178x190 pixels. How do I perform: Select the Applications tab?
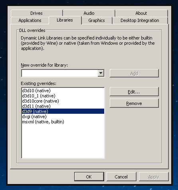click(30, 20)
